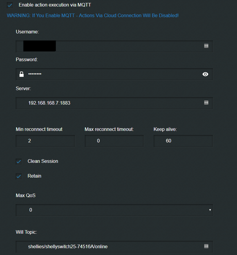The width and height of the screenshot is (237, 255).
Task: Toggle the Clean Session checkbox
Action: (x=19, y=162)
